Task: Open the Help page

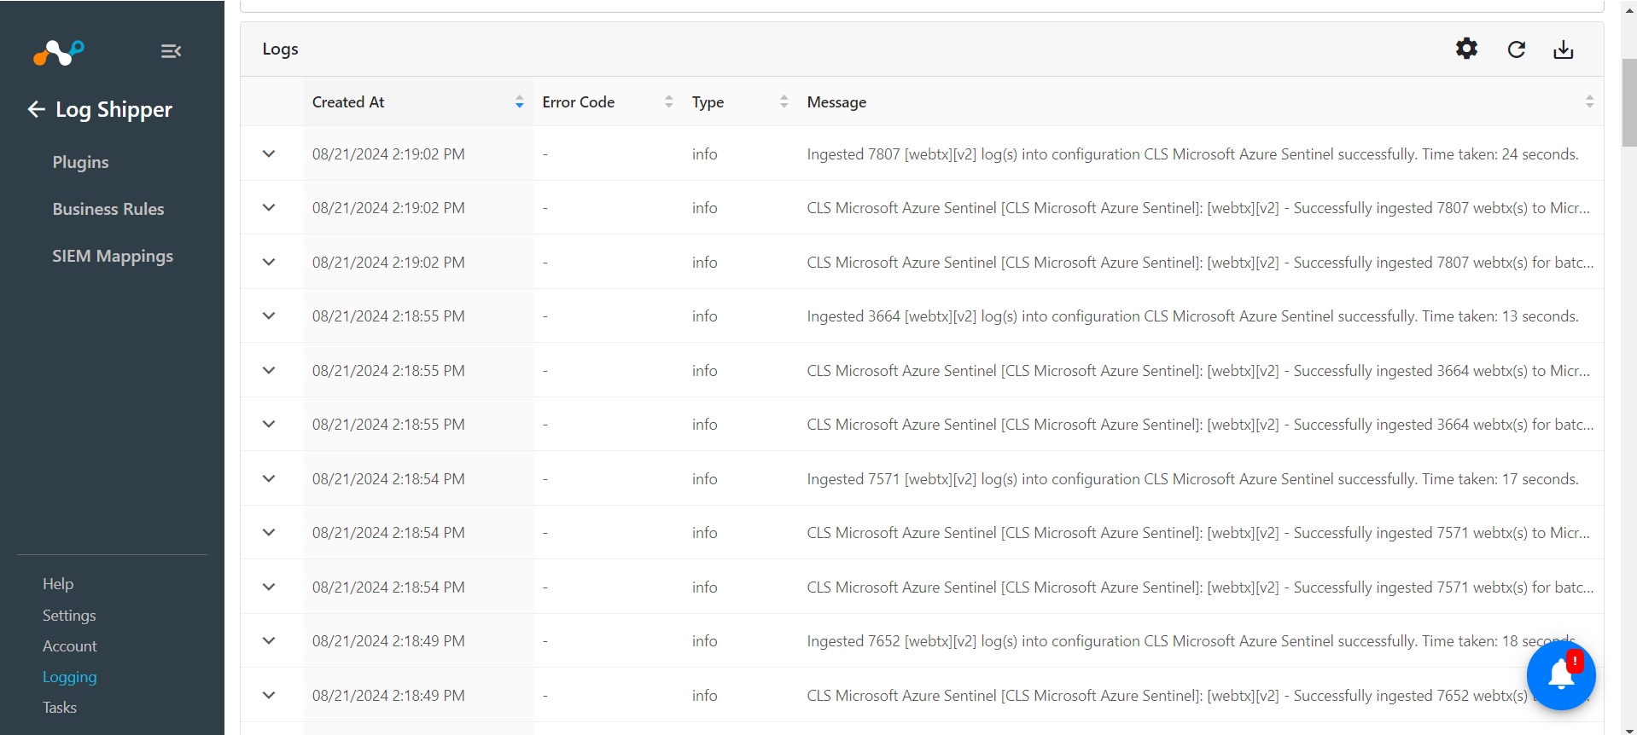Action: coord(58,584)
